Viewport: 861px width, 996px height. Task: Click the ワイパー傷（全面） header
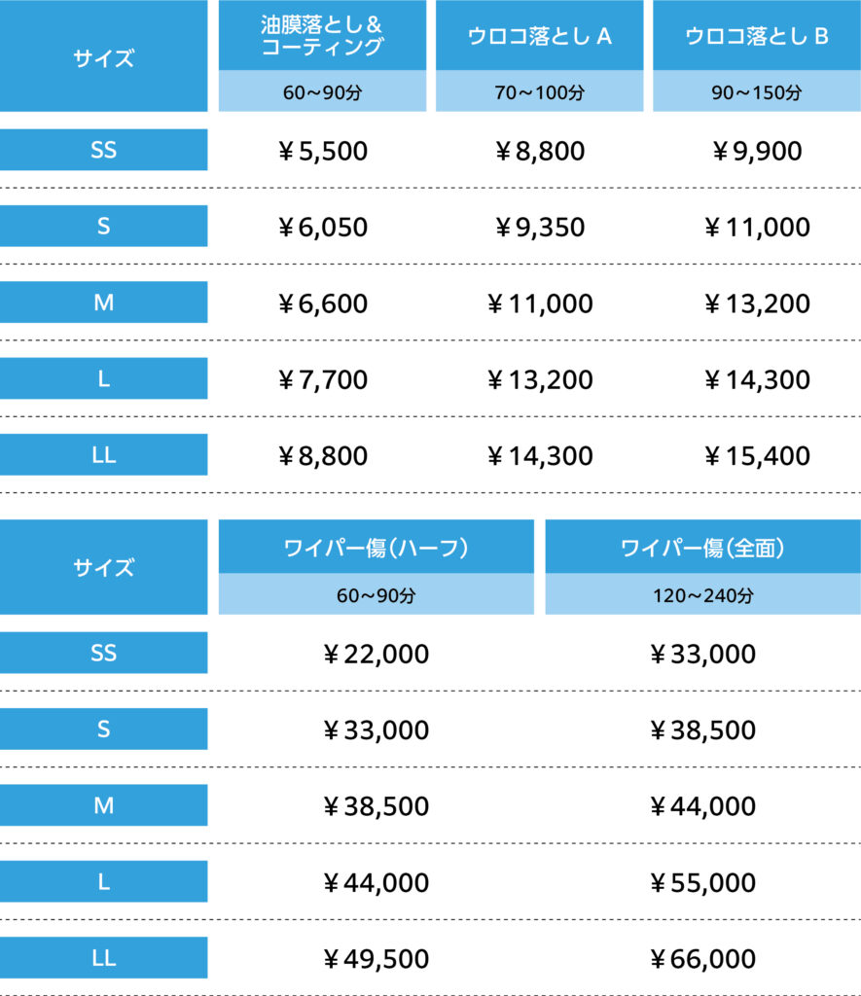(702, 548)
